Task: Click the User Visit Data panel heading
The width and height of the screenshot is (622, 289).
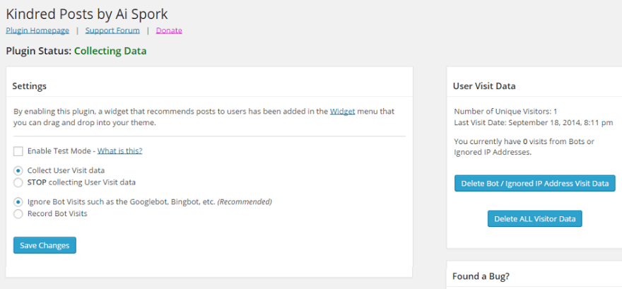Action: pos(484,86)
